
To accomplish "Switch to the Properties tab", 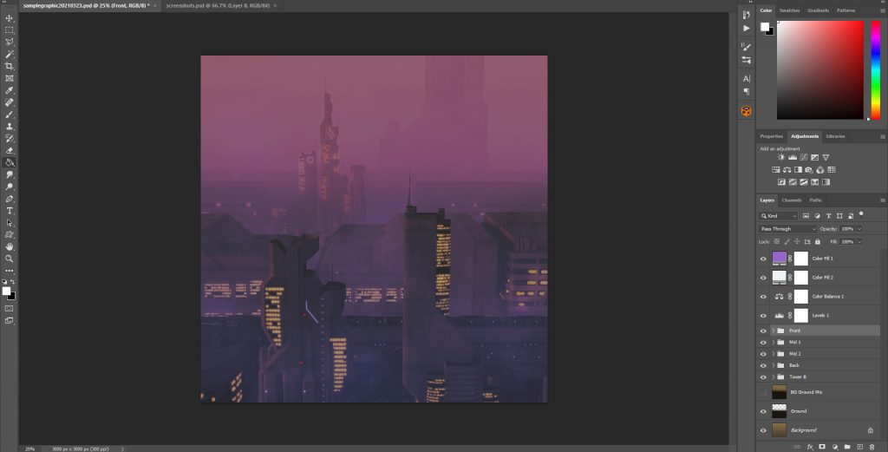I will pos(771,136).
